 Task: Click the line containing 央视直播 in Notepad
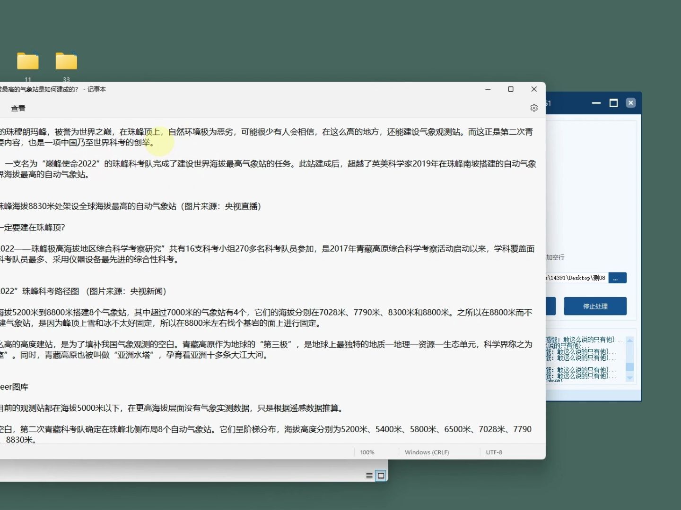130,206
